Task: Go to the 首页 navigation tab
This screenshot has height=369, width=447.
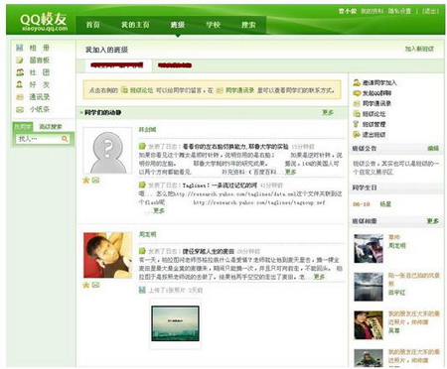Action: [93, 25]
